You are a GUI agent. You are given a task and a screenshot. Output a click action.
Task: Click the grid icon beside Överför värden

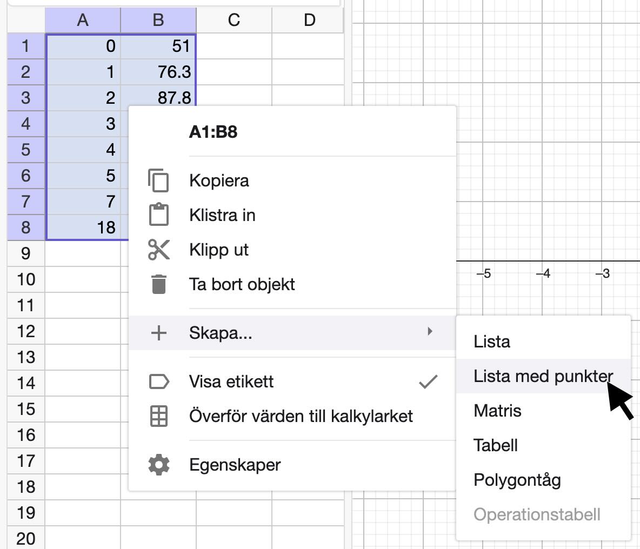tap(158, 416)
